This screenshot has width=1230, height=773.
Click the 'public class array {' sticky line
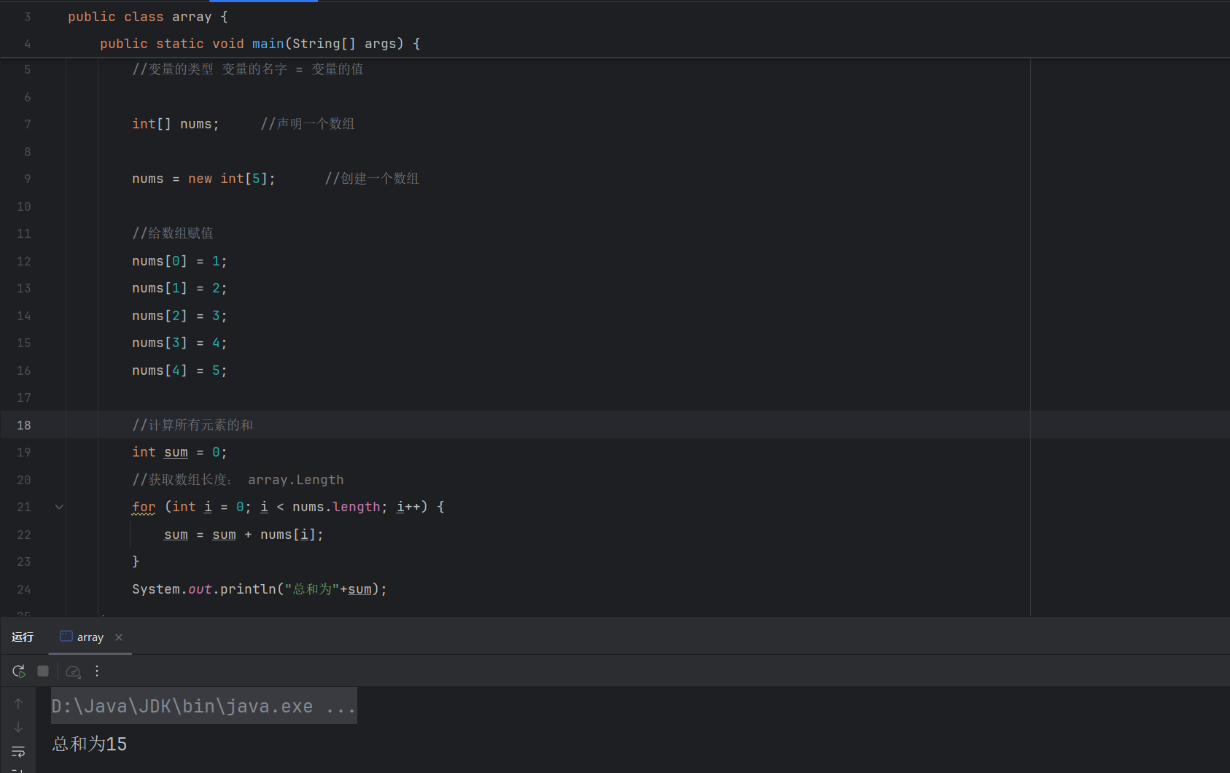click(148, 17)
